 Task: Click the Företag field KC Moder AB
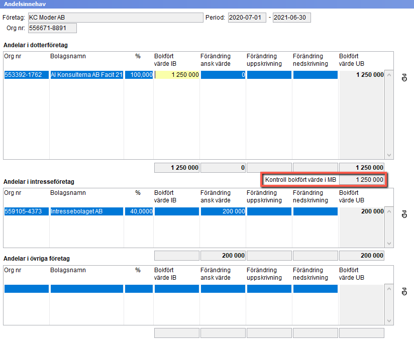116,18
